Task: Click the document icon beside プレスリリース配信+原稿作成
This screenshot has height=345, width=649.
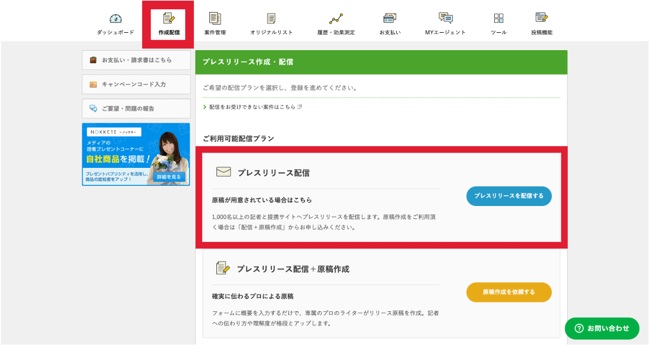Action: 222,268
